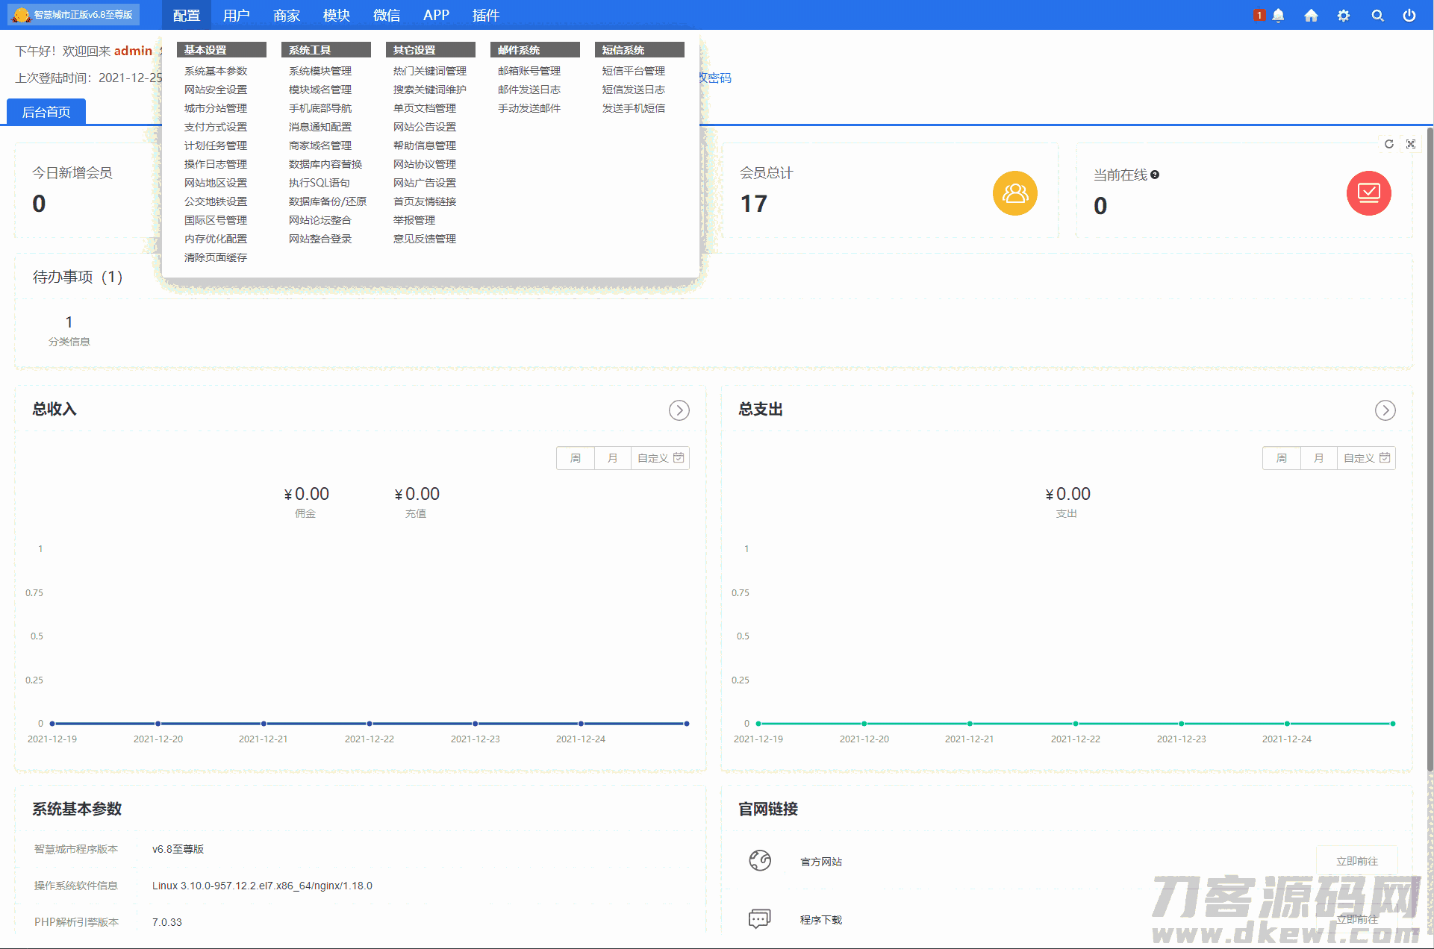This screenshot has width=1434, height=949.
Task: Click the search magnifier icon
Action: pyautogui.click(x=1377, y=16)
